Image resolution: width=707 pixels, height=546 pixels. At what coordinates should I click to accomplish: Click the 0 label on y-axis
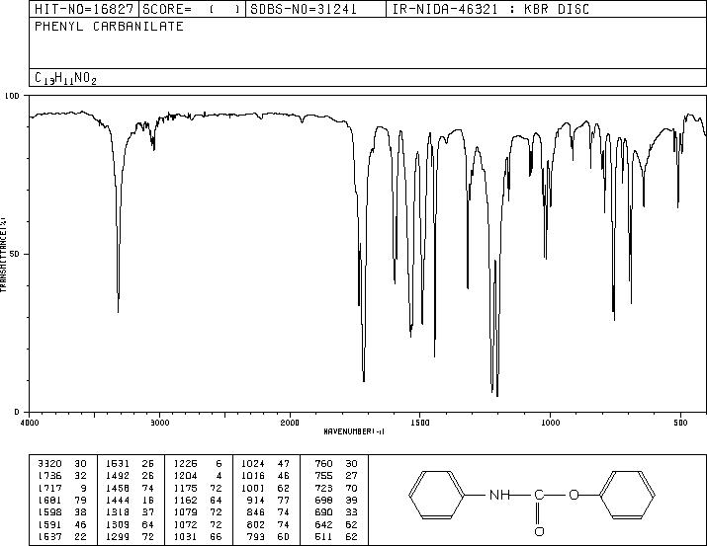[17, 412]
